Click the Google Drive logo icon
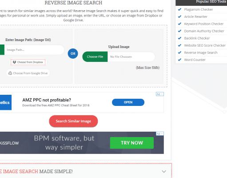 (10, 73)
